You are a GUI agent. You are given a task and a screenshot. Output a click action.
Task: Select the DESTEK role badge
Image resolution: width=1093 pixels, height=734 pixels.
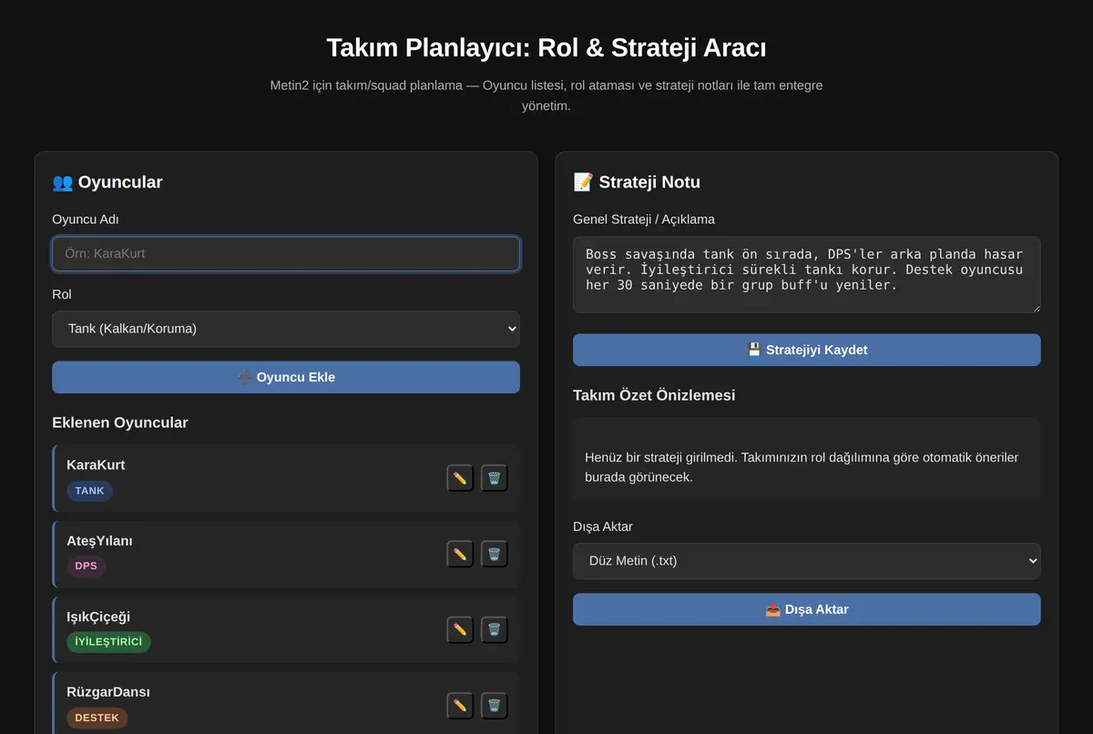pyautogui.click(x=97, y=718)
